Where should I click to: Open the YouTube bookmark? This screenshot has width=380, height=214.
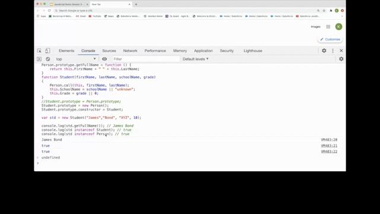coord(95,16)
